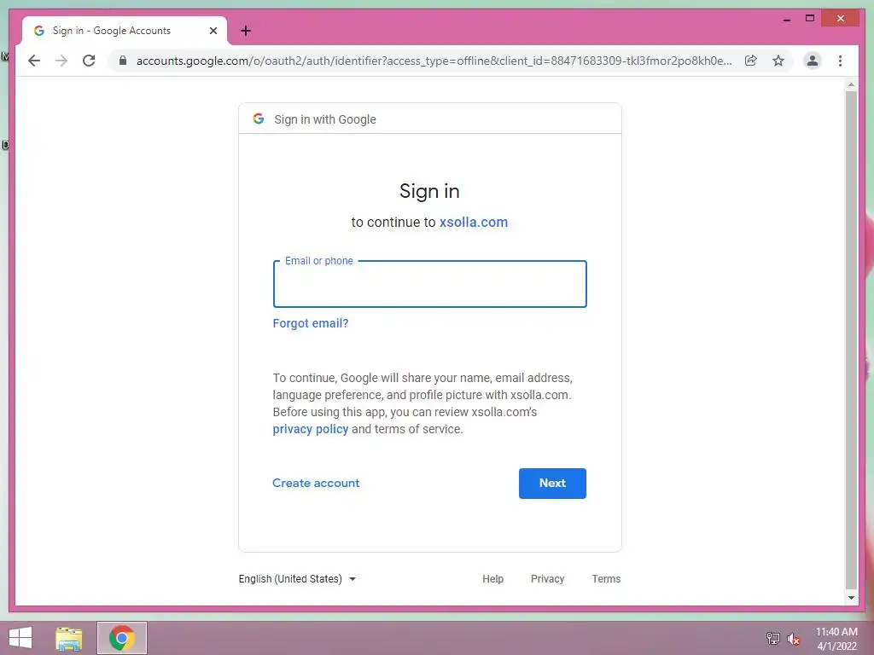Click the Forgot email? link
The image size is (874, 655).
click(x=311, y=323)
